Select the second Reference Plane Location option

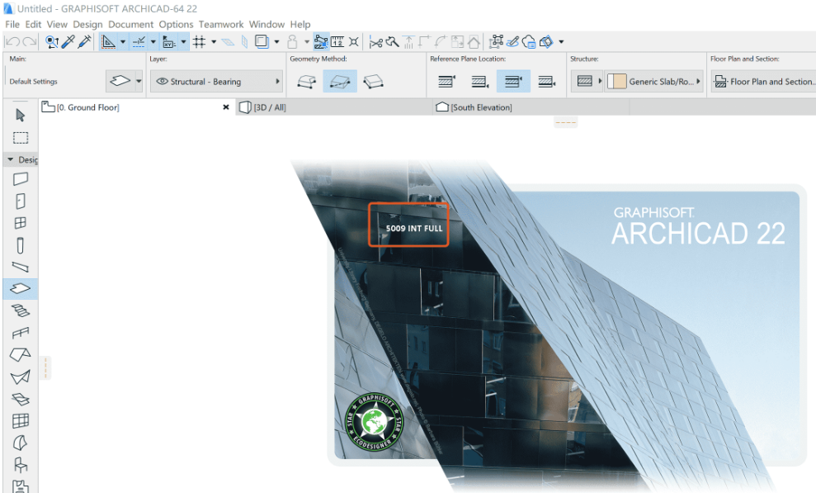tap(480, 81)
